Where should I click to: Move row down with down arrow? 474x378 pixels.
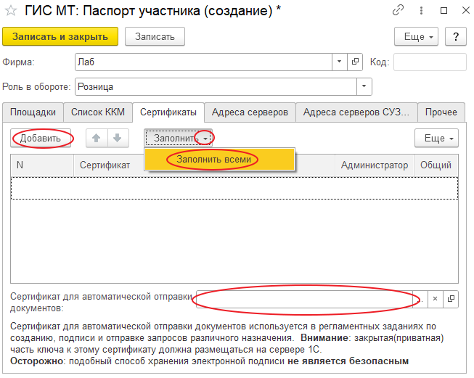tap(117, 138)
